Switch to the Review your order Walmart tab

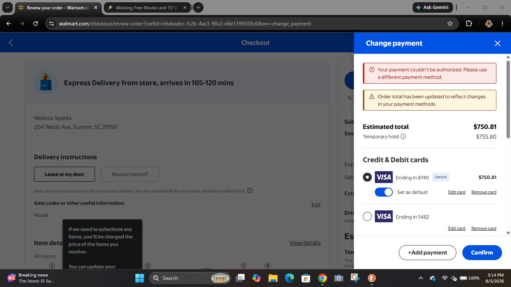pos(58,7)
